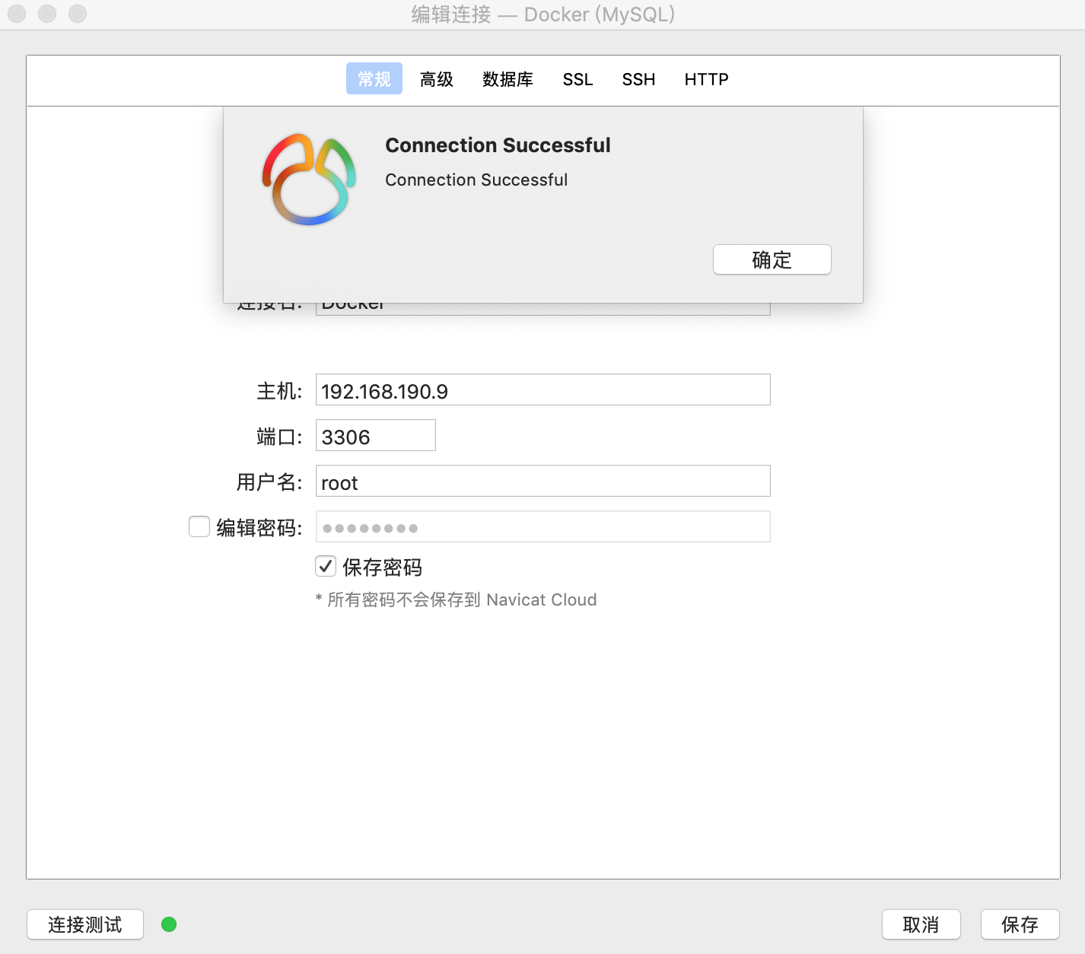Viewport: 1085px width, 954px height.
Task: Switch to the SSL tab
Action: 577,79
